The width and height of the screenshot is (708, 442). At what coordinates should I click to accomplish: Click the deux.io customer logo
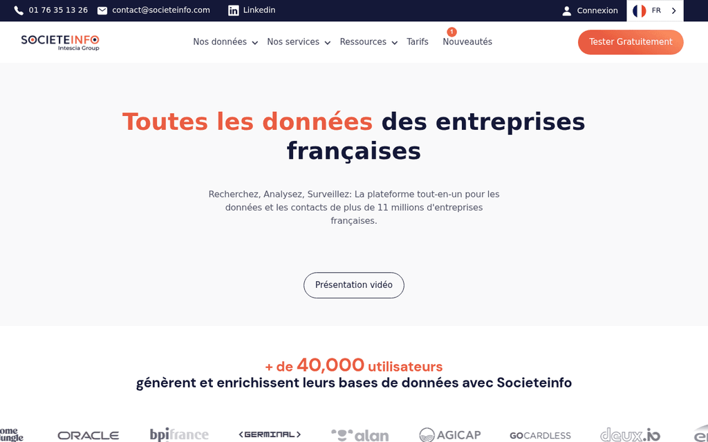pos(630,435)
